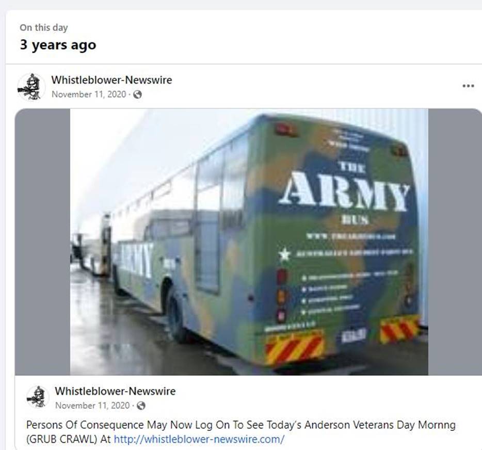Click the globe privacy icon in shared post
Screen dimensions: 482x450
(x=141, y=406)
